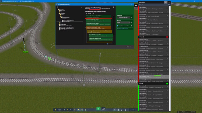Collapse the Ereignisse root folder

tap(57, 9)
